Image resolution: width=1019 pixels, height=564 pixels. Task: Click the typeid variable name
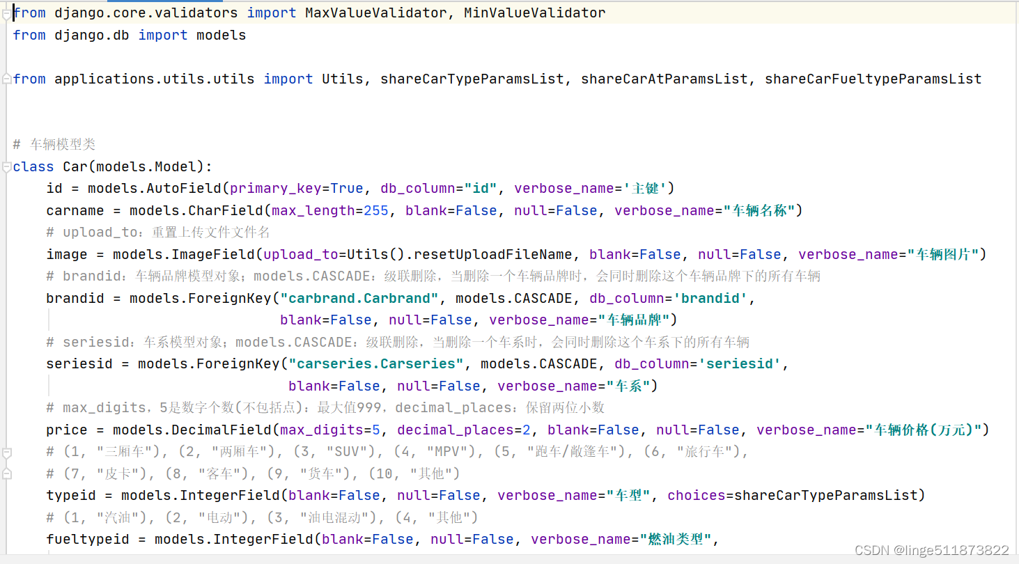point(71,495)
